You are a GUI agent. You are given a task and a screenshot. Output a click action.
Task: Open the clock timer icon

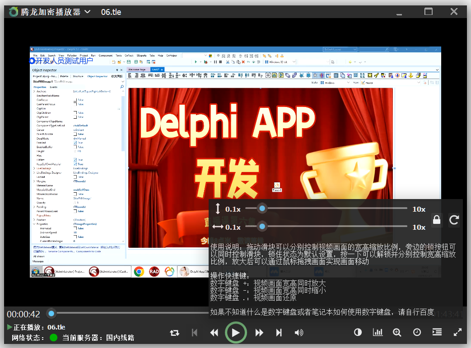coord(417,332)
